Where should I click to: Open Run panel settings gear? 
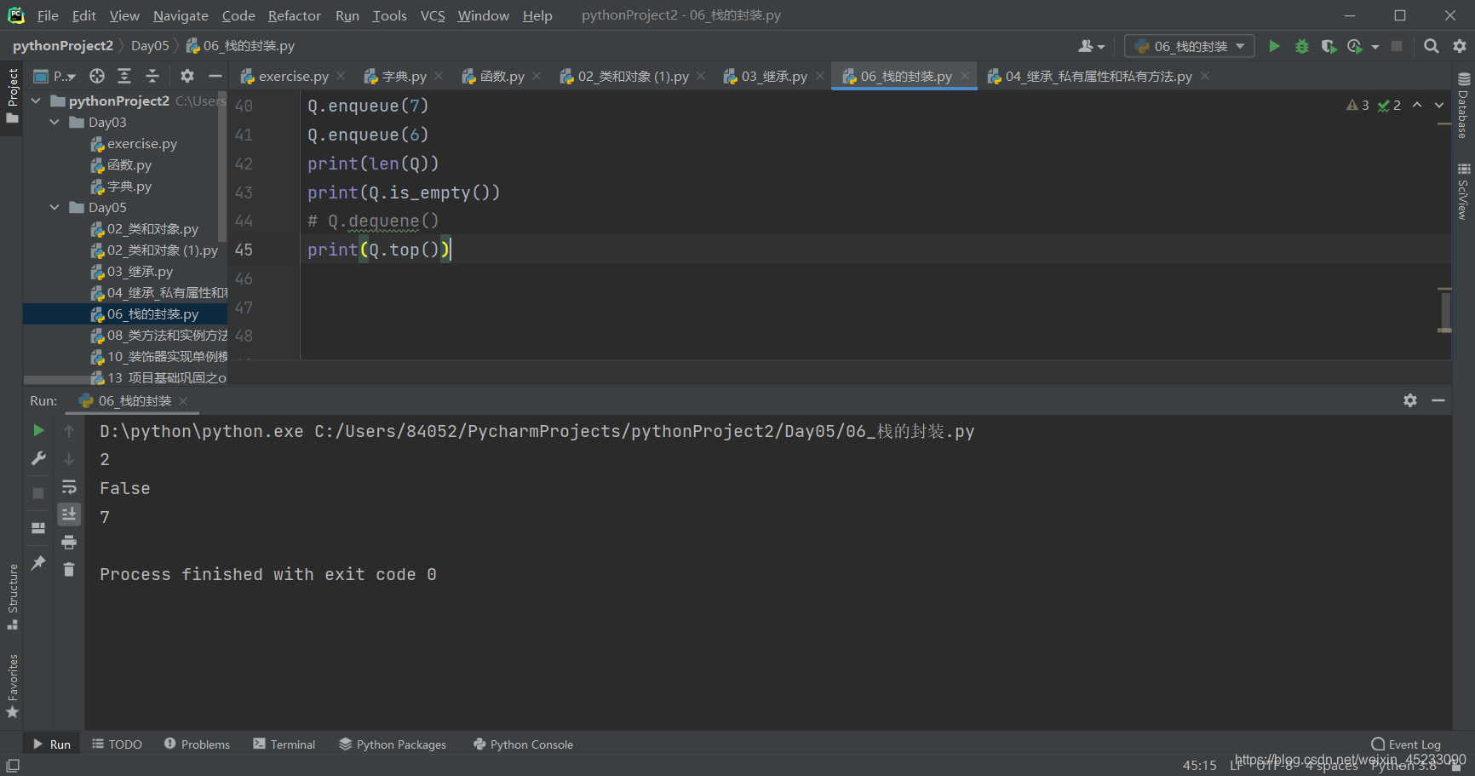click(x=1410, y=400)
